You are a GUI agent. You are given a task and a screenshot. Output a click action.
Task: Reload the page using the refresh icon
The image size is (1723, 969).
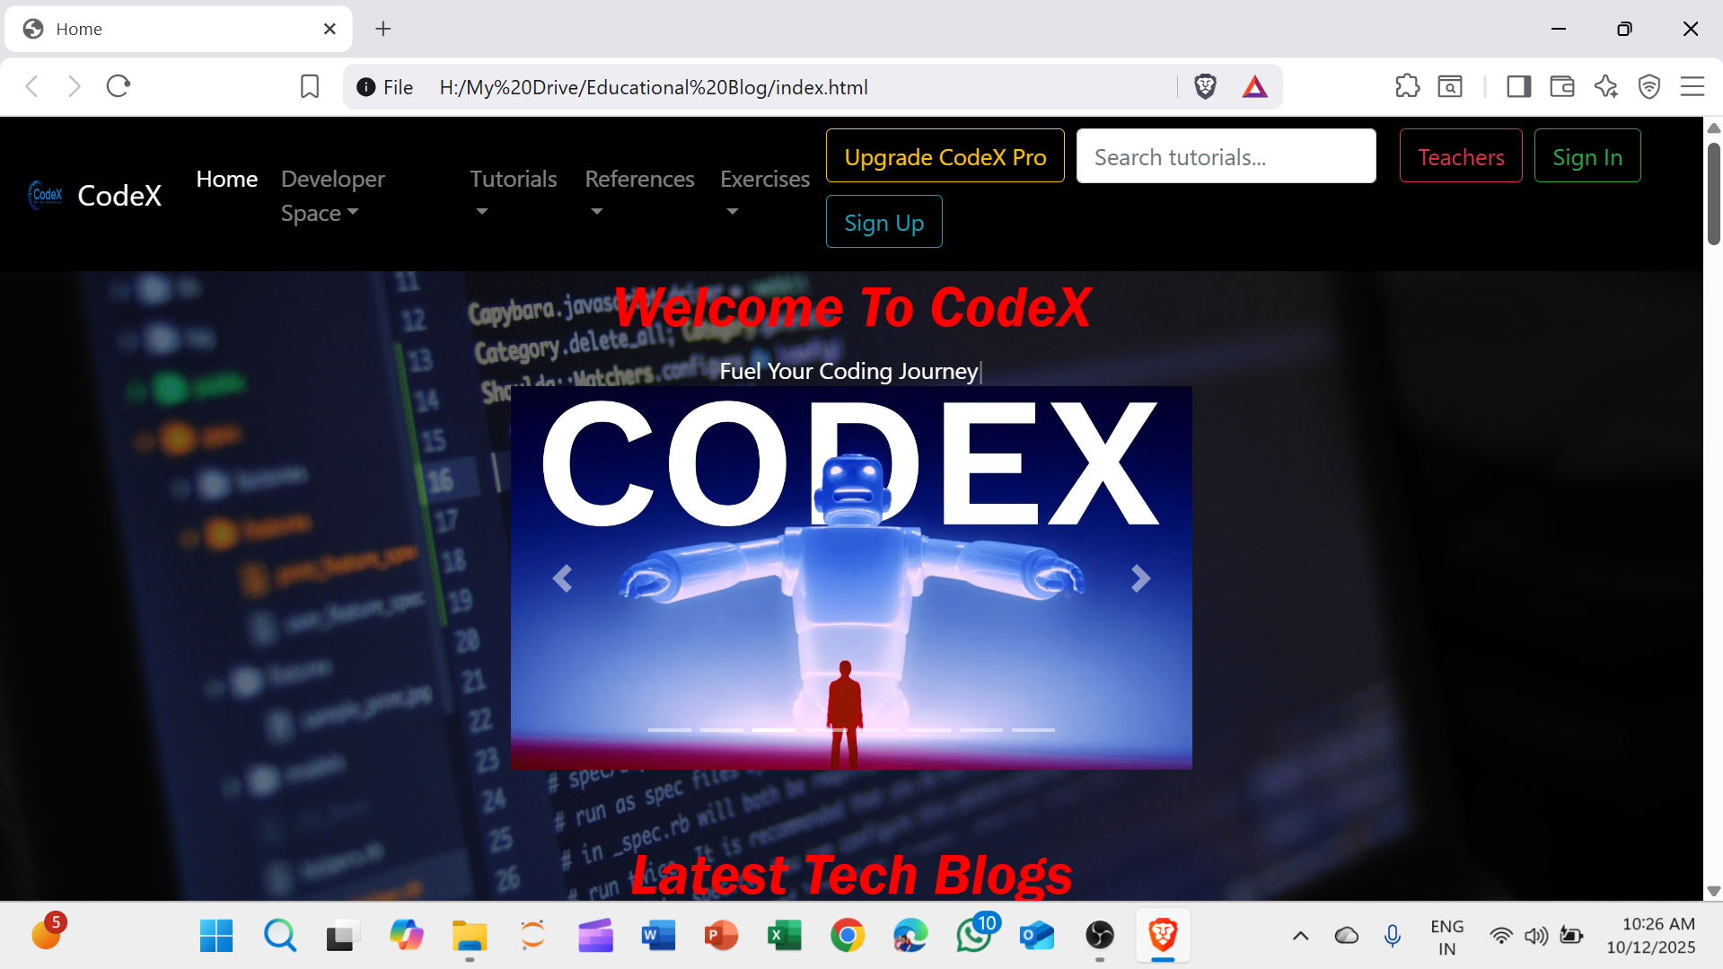click(x=118, y=85)
